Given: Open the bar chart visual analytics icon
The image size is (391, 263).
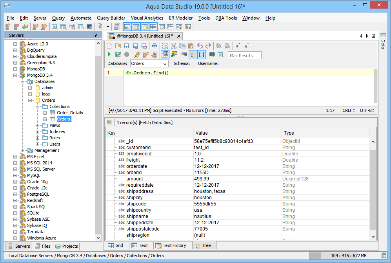Looking at the screenshot, I should [x=187, y=27].
